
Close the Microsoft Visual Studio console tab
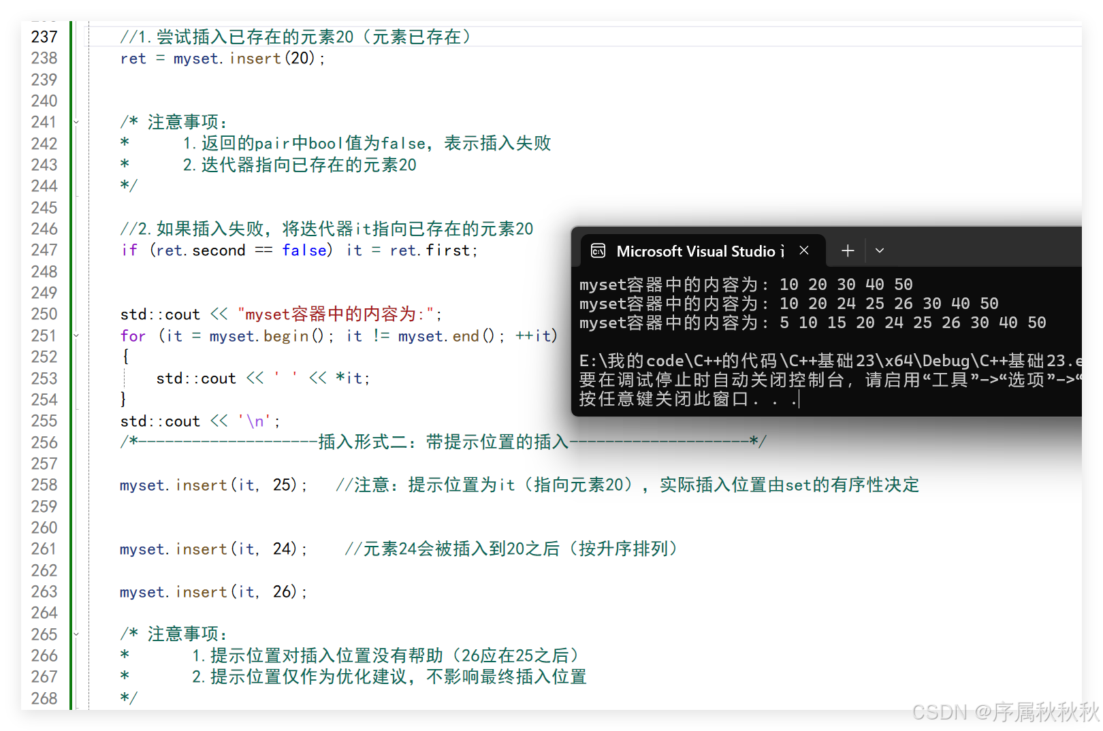click(804, 250)
